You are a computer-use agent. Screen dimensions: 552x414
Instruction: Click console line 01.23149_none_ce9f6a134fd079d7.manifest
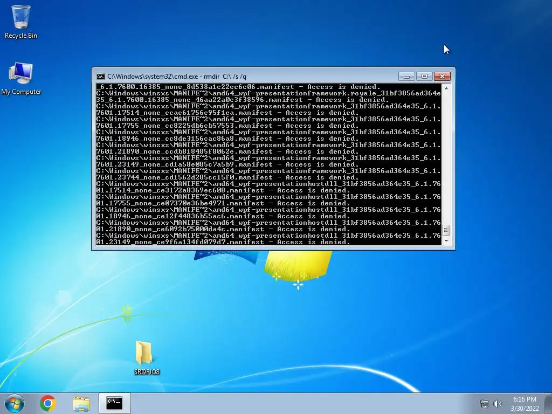pos(223,242)
